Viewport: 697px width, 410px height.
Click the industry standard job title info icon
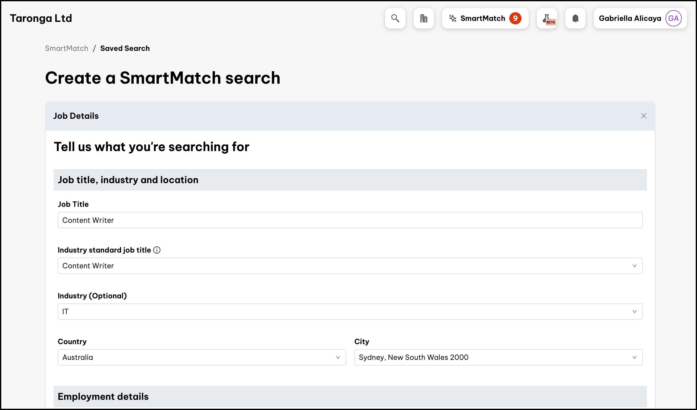click(157, 250)
